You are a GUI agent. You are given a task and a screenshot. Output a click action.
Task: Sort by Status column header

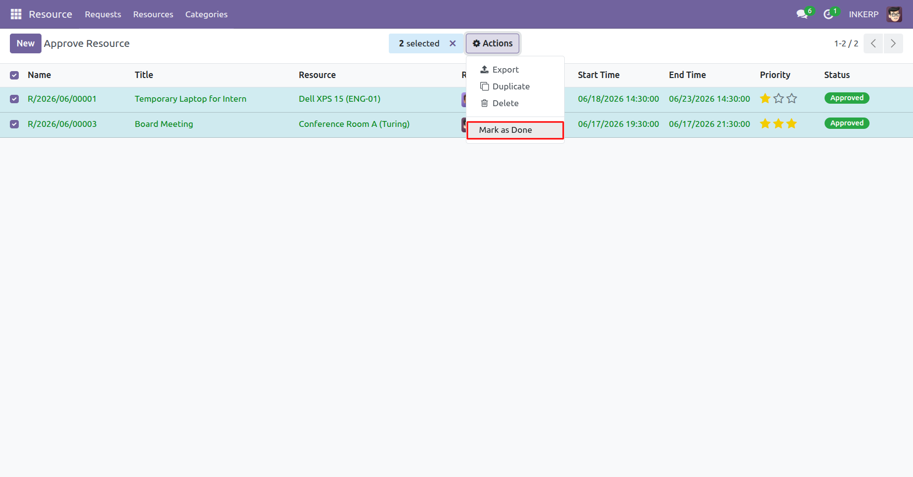837,75
